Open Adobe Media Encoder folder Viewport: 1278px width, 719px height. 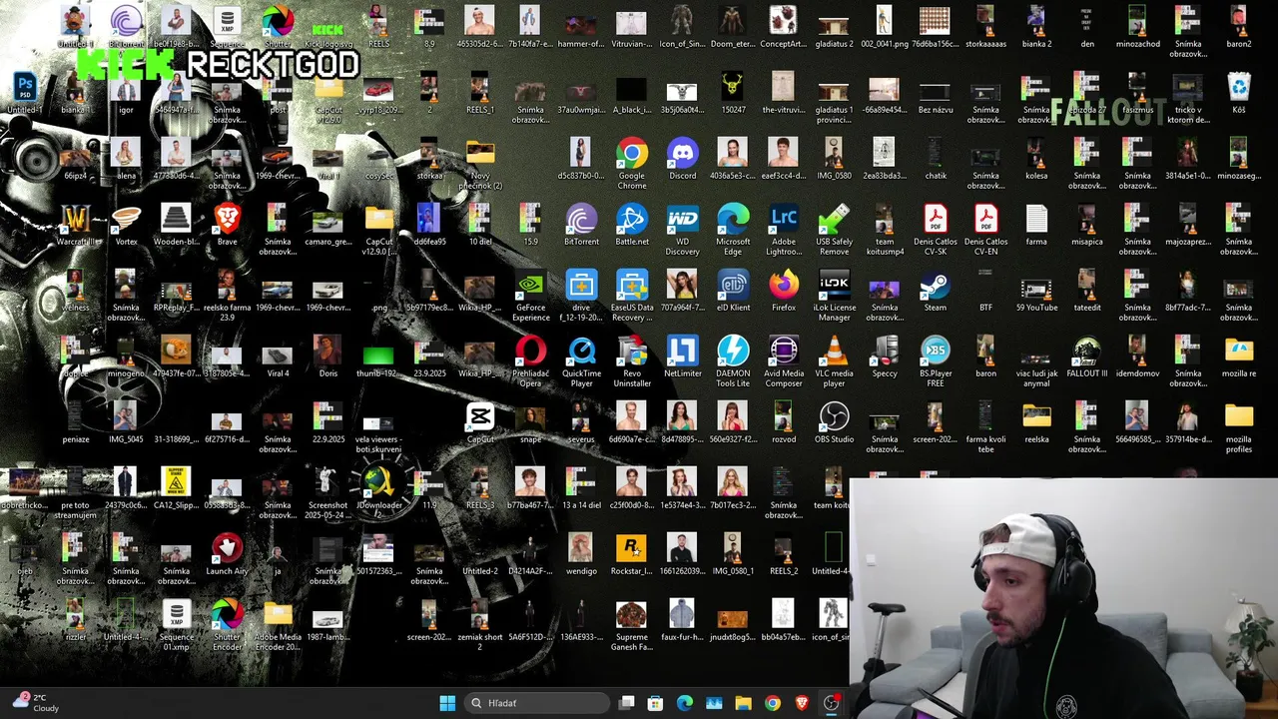(278, 626)
